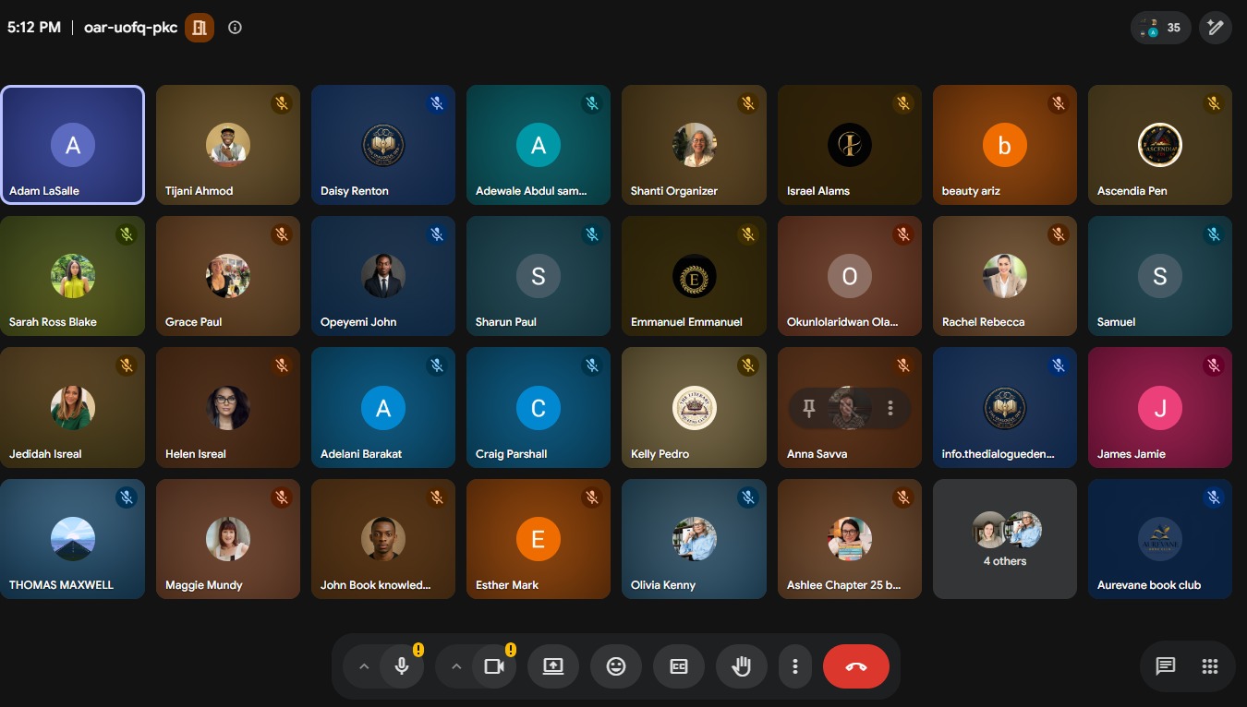Select Kelly Pedro's tile avatar
Viewport: 1247px width, 707px height.
(695, 408)
